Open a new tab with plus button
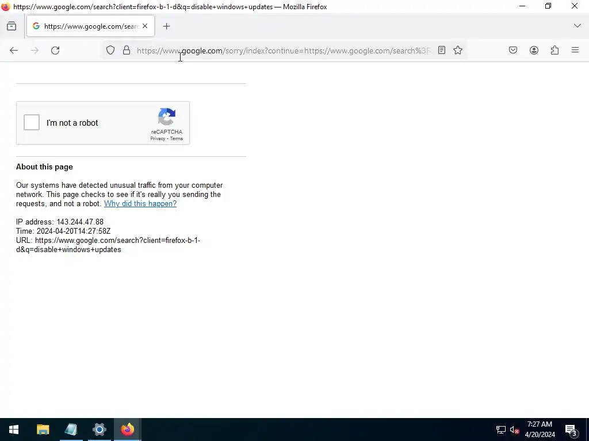Image resolution: width=589 pixels, height=441 pixels. point(166,26)
